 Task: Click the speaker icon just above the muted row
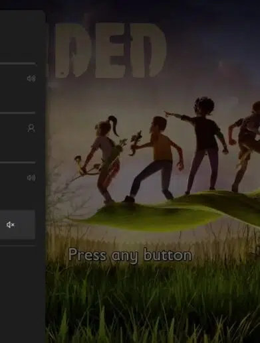click(x=31, y=178)
